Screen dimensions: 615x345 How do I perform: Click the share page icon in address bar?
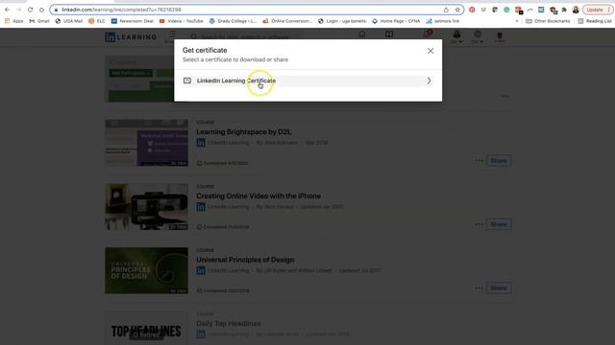[x=446, y=10]
